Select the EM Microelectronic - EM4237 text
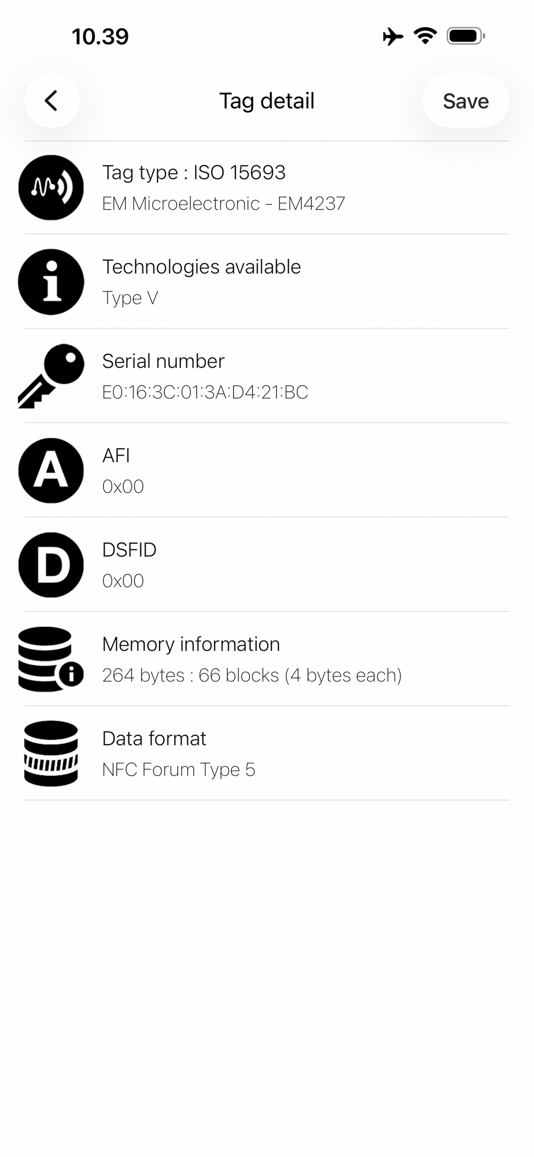This screenshot has width=534, height=1157. pyautogui.click(x=224, y=203)
